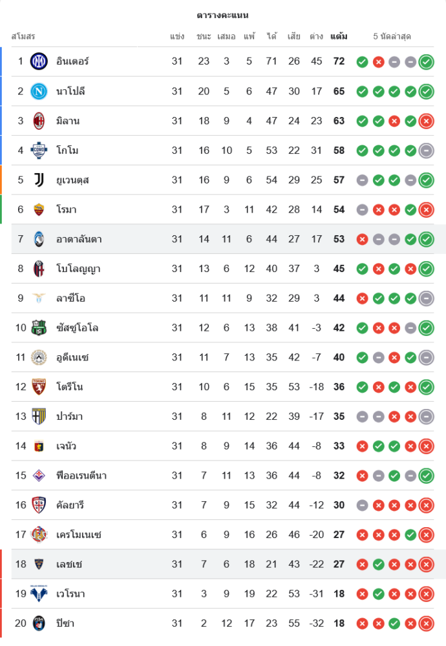Click Inter's most recent win icon

426,62
